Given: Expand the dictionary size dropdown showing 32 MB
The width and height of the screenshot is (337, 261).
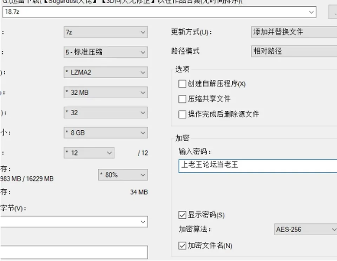Looking at the screenshot, I should pyautogui.click(x=106, y=92).
